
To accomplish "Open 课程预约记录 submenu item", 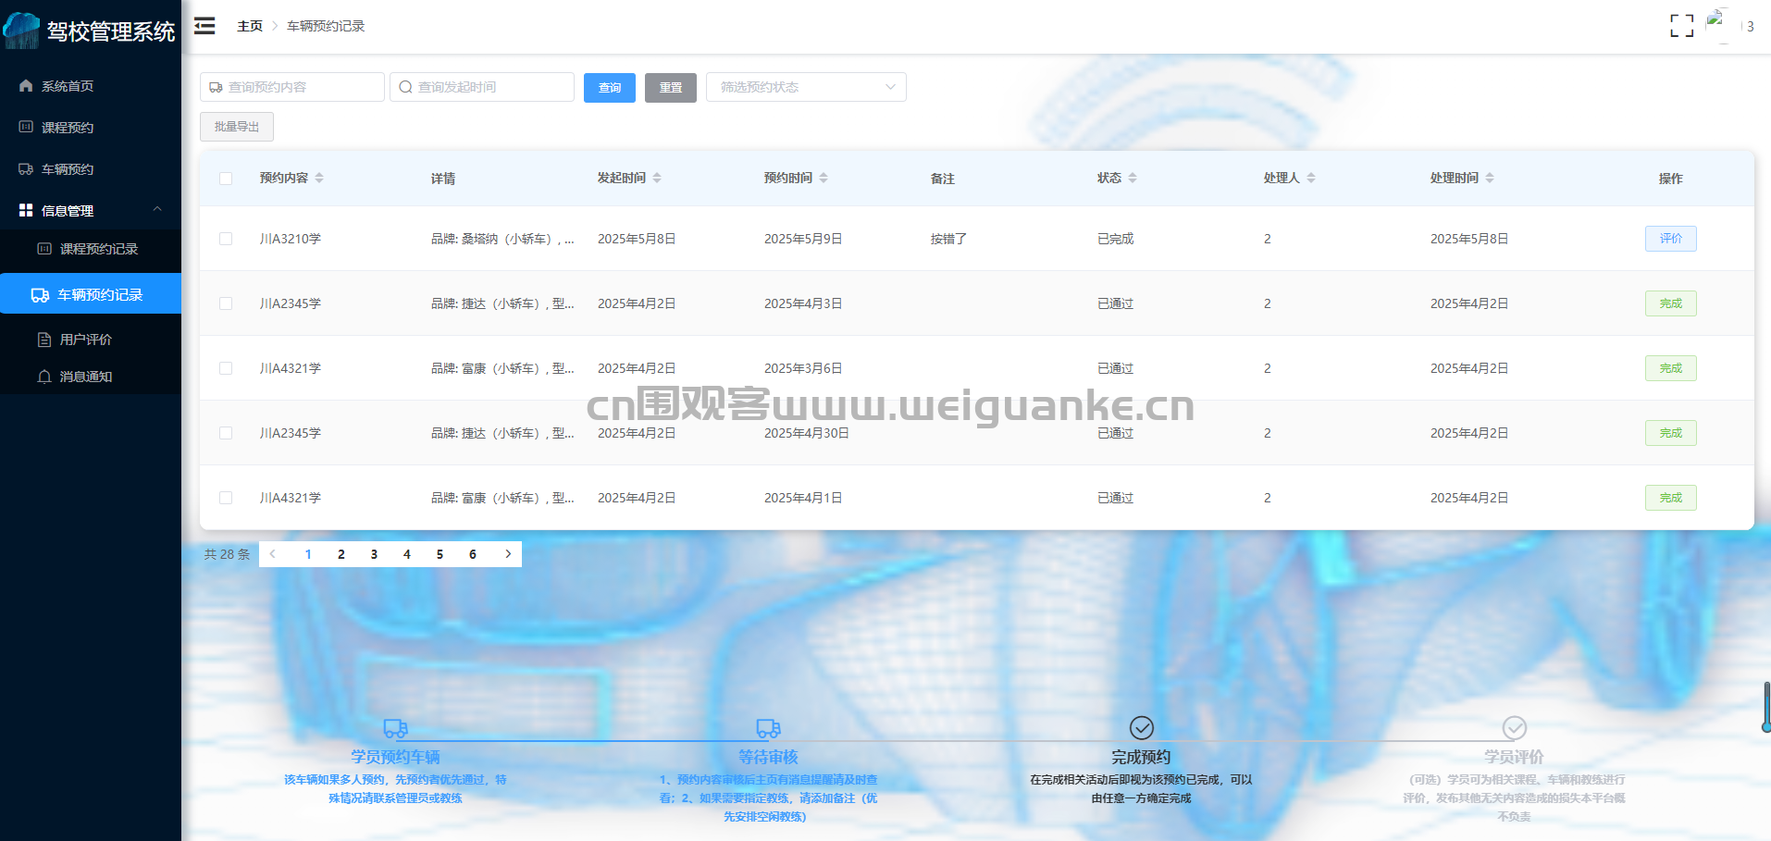I will (91, 249).
